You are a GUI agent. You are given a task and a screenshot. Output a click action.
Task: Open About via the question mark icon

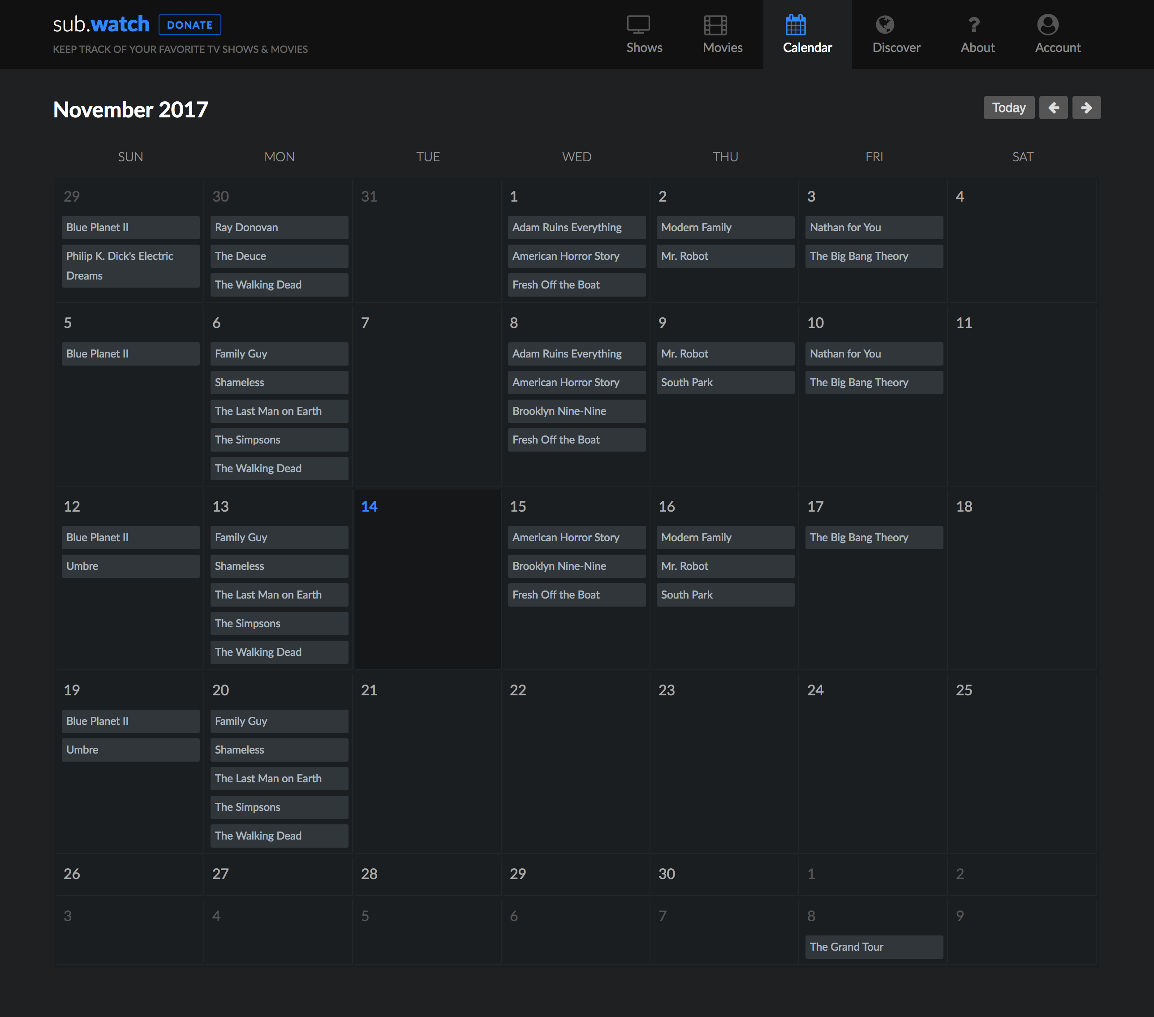[973, 25]
